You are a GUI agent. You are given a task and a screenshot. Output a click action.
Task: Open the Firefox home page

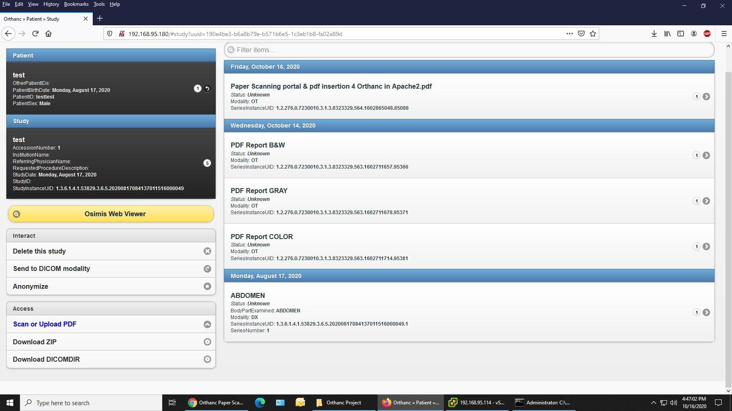pyautogui.click(x=48, y=34)
